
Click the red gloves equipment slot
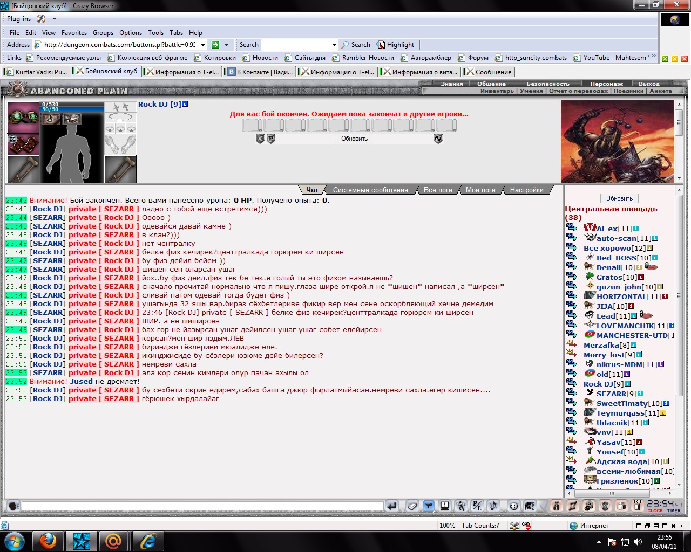pos(23,144)
